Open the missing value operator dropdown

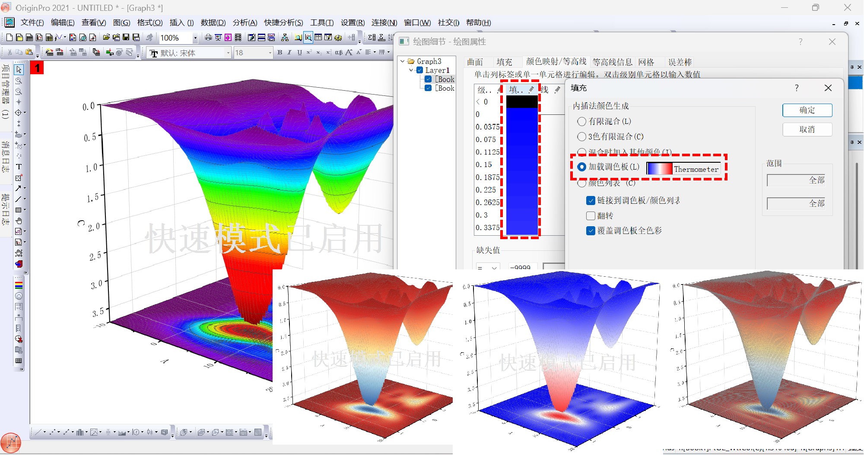[488, 267]
